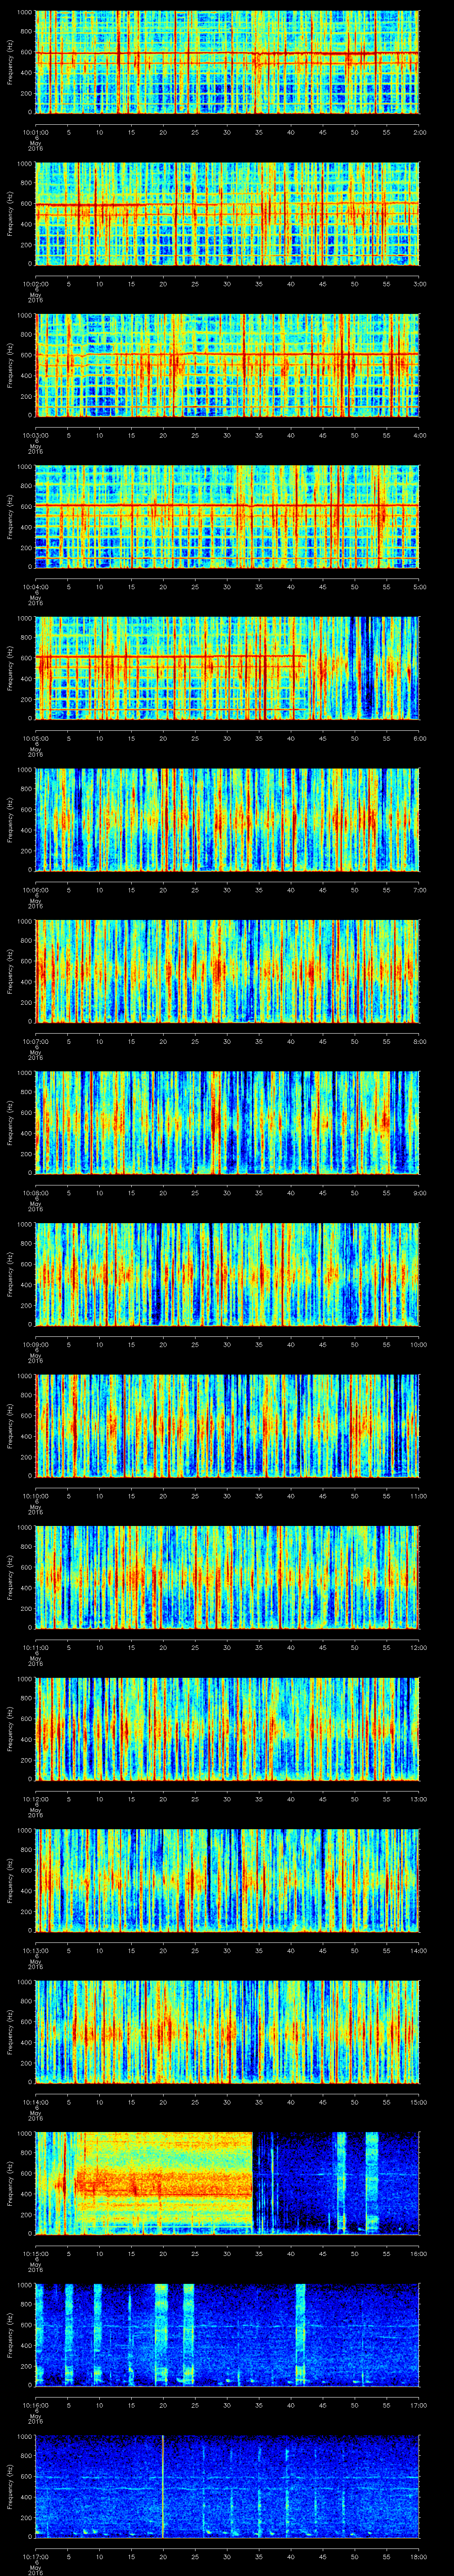Click the spectrogram panel starting at 10:11:00
Viewport: 454px width, 2576px height.
pyautogui.click(x=227, y=1577)
